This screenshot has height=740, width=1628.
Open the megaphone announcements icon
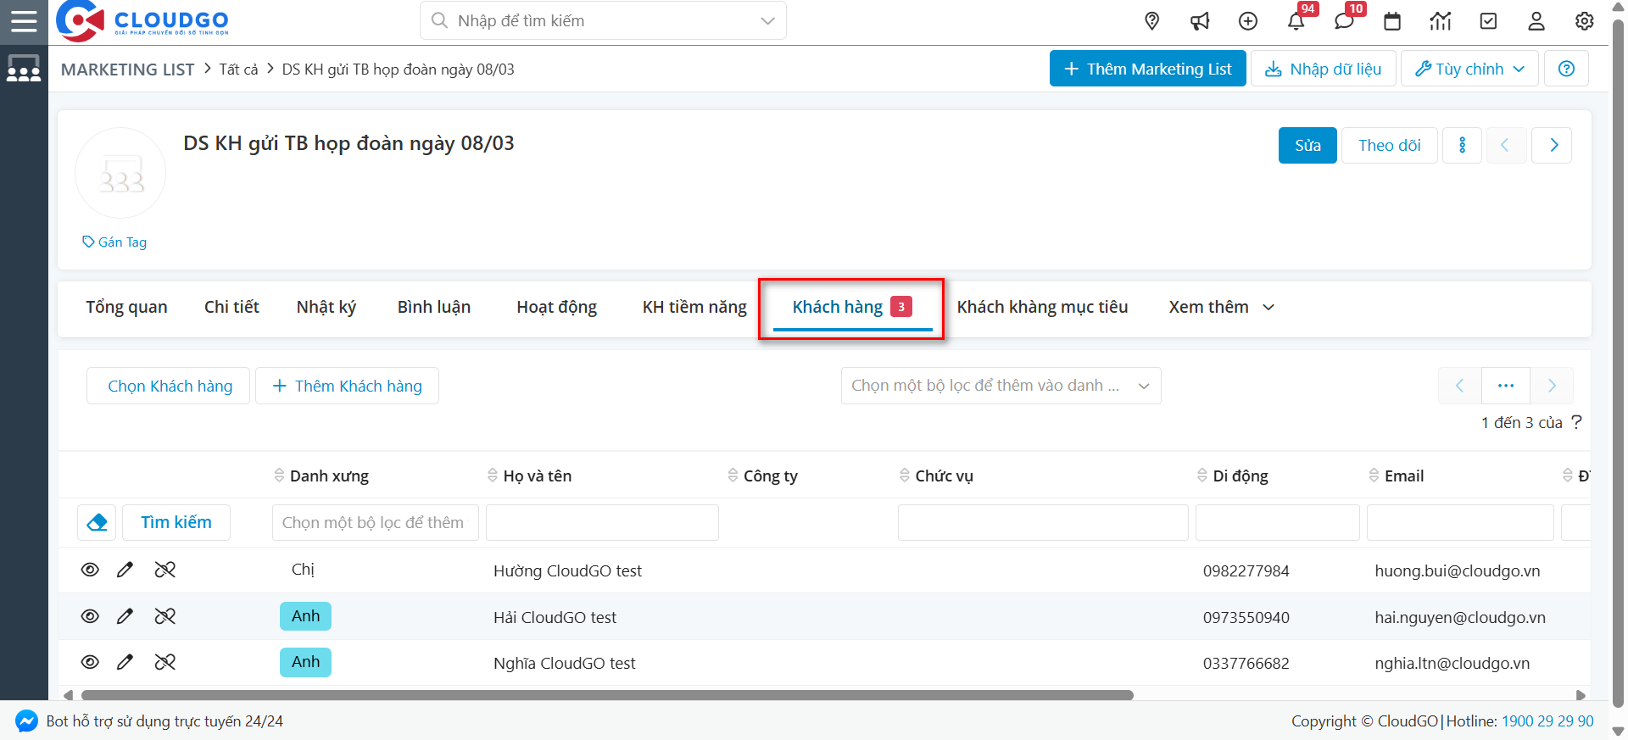coord(1200,21)
